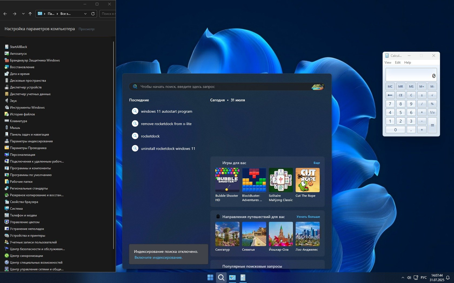Open recent locations dropdown arrow
The width and height of the screenshot is (454, 283).
23,14
